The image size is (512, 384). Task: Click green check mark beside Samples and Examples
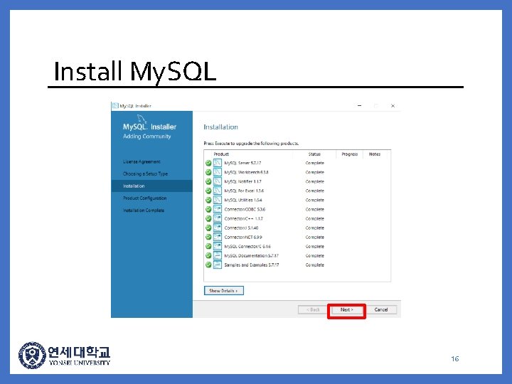click(208, 265)
